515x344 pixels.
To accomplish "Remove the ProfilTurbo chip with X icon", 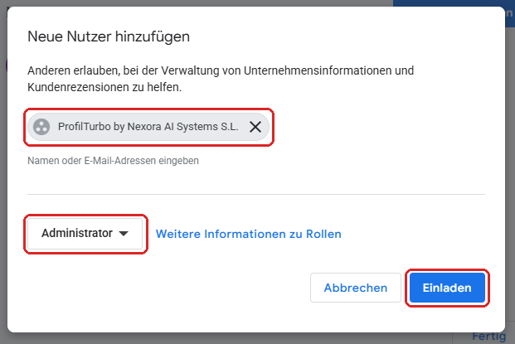I will pyautogui.click(x=255, y=127).
